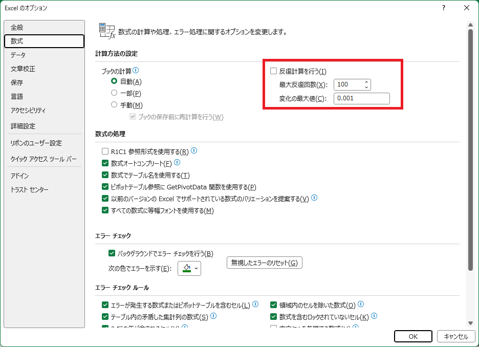Toggle テーブル内の矛盾した集計列の数式 checkbox
479x347 pixels.
105,316
